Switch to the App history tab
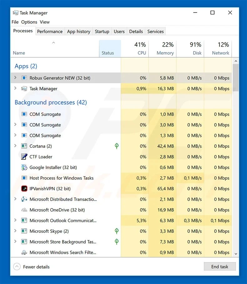Viewport: 247px width, 284px height. [78, 31]
